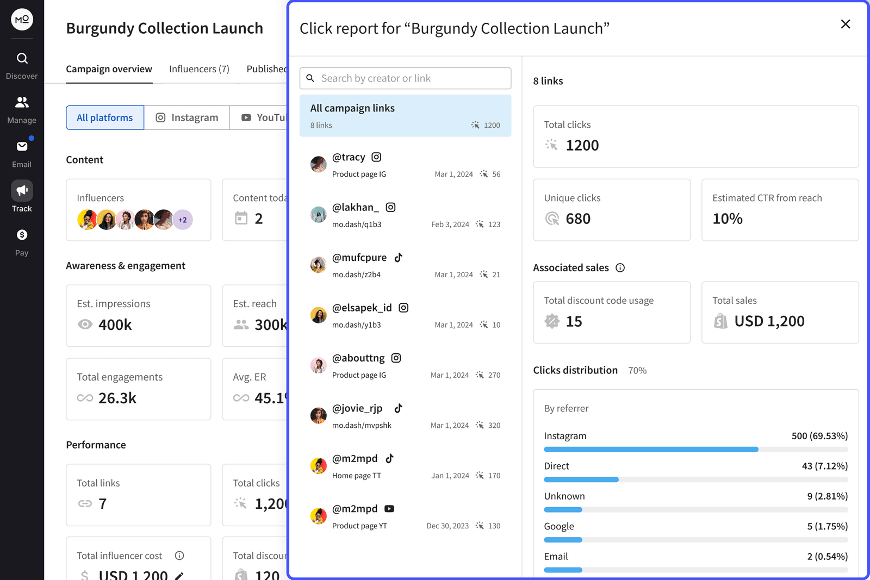
Task: Click the TikTok icon next to @mufcpure
Action: pyautogui.click(x=398, y=257)
